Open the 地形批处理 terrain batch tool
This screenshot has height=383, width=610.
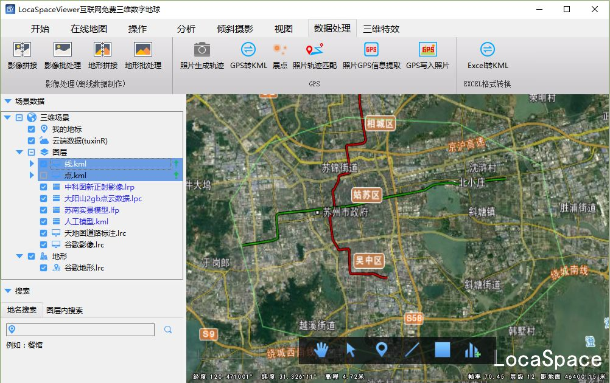tap(143, 55)
